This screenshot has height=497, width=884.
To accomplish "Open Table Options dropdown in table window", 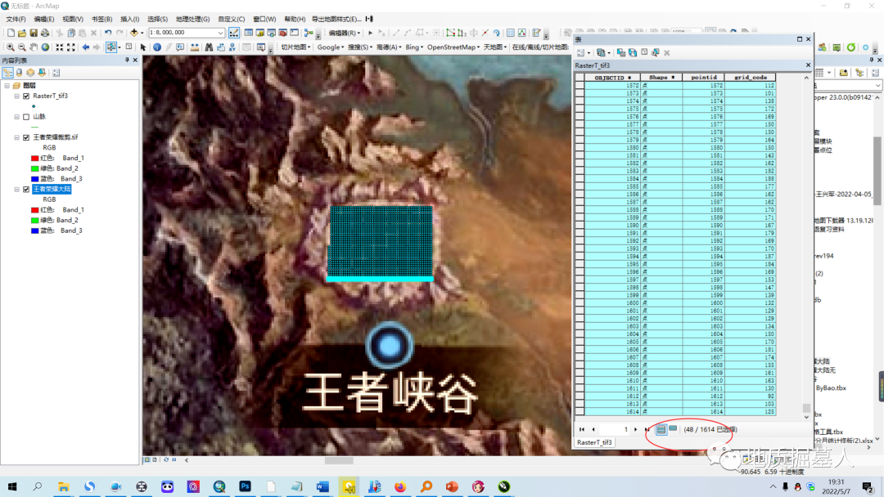I will pyautogui.click(x=584, y=52).
